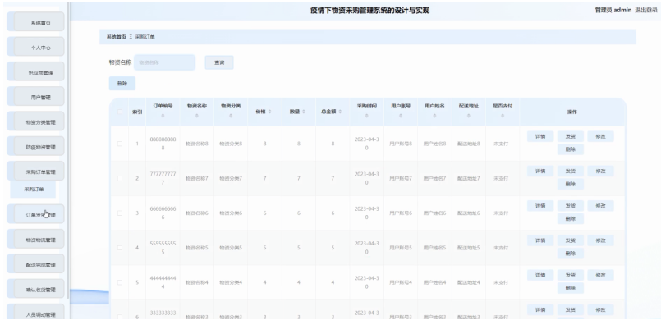Check the box for order 8888888888

click(120, 144)
